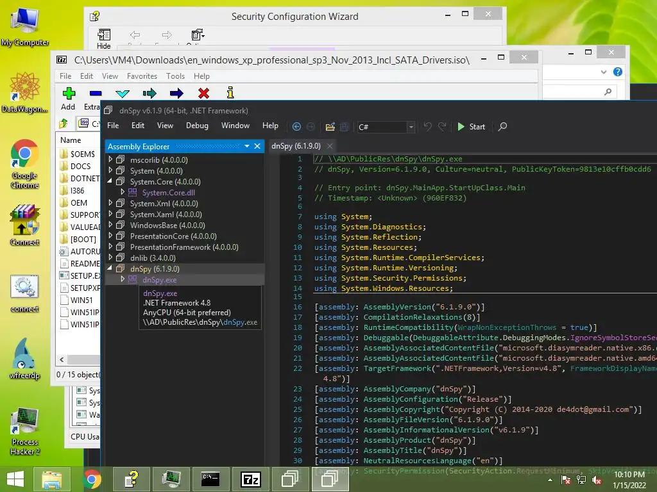
Task: Click dnSpy Navigate Forward arrow icon
Action: (311, 127)
